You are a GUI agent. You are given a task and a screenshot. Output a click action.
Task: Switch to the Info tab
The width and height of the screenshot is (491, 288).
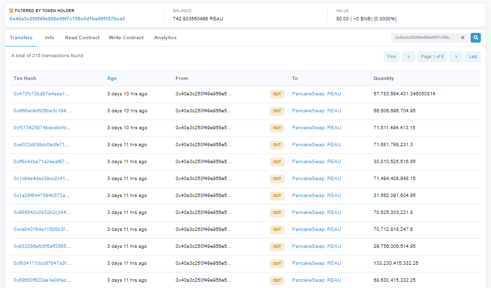pos(49,38)
